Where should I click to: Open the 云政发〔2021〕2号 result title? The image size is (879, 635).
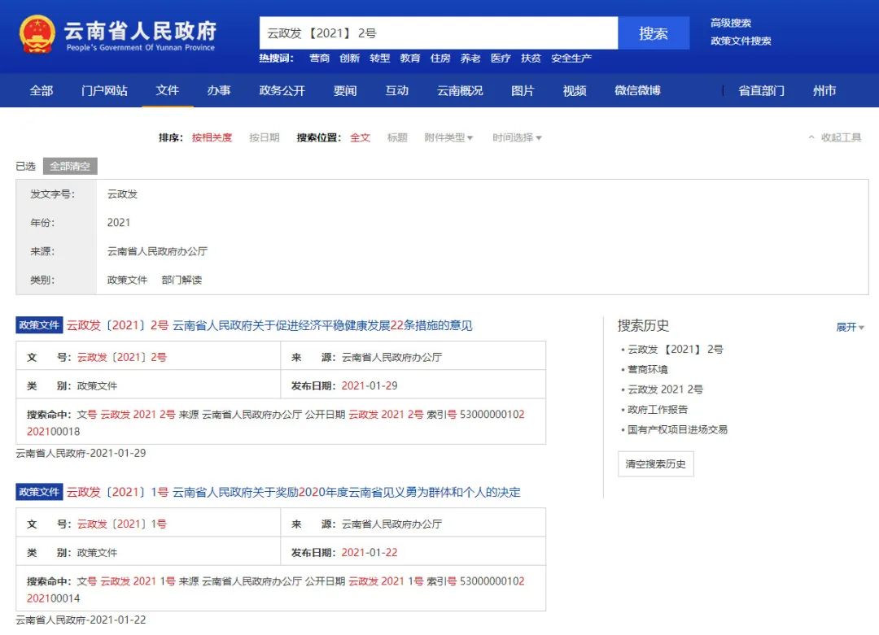[269, 325]
